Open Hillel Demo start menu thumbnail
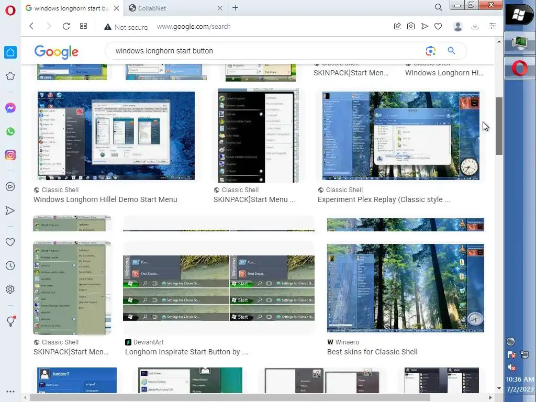This screenshot has height=402, width=536. point(116,136)
